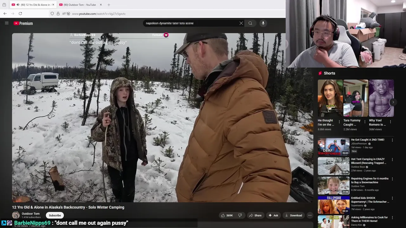The image size is (406, 228).
Task: Download the video
Action: coord(293,215)
